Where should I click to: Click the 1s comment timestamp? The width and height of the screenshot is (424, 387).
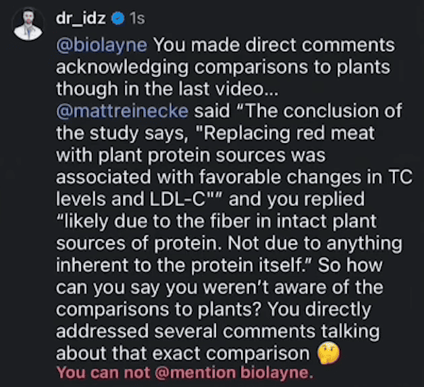click(x=137, y=20)
